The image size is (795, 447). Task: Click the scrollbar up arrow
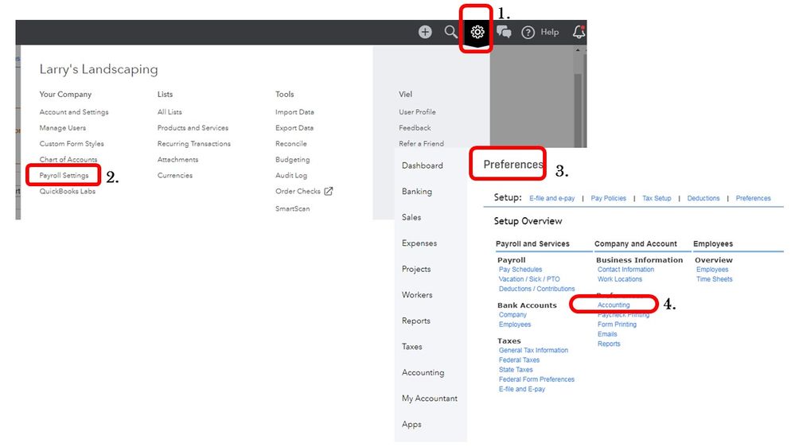578,49
